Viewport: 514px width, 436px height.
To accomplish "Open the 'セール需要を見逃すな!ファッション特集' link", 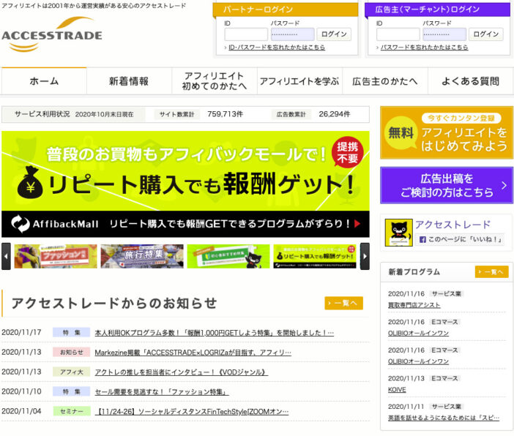I will (162, 392).
